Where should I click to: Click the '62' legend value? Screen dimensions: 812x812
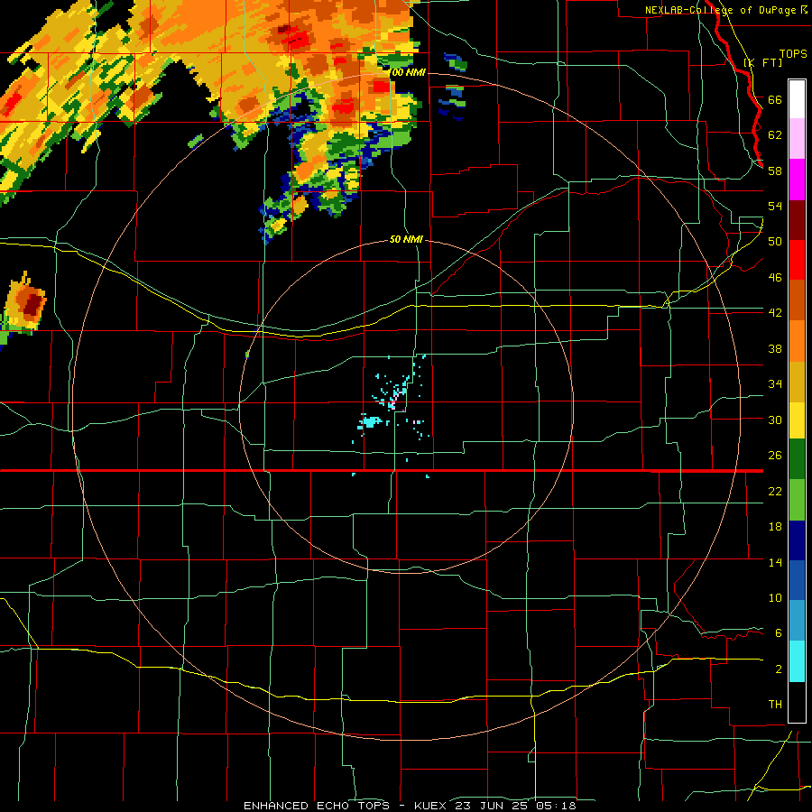775,135
